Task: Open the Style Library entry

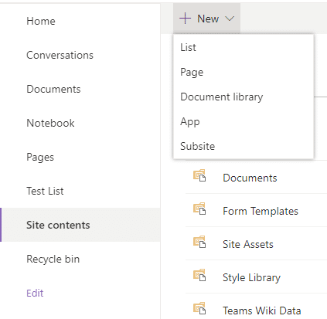Action: tap(251, 277)
